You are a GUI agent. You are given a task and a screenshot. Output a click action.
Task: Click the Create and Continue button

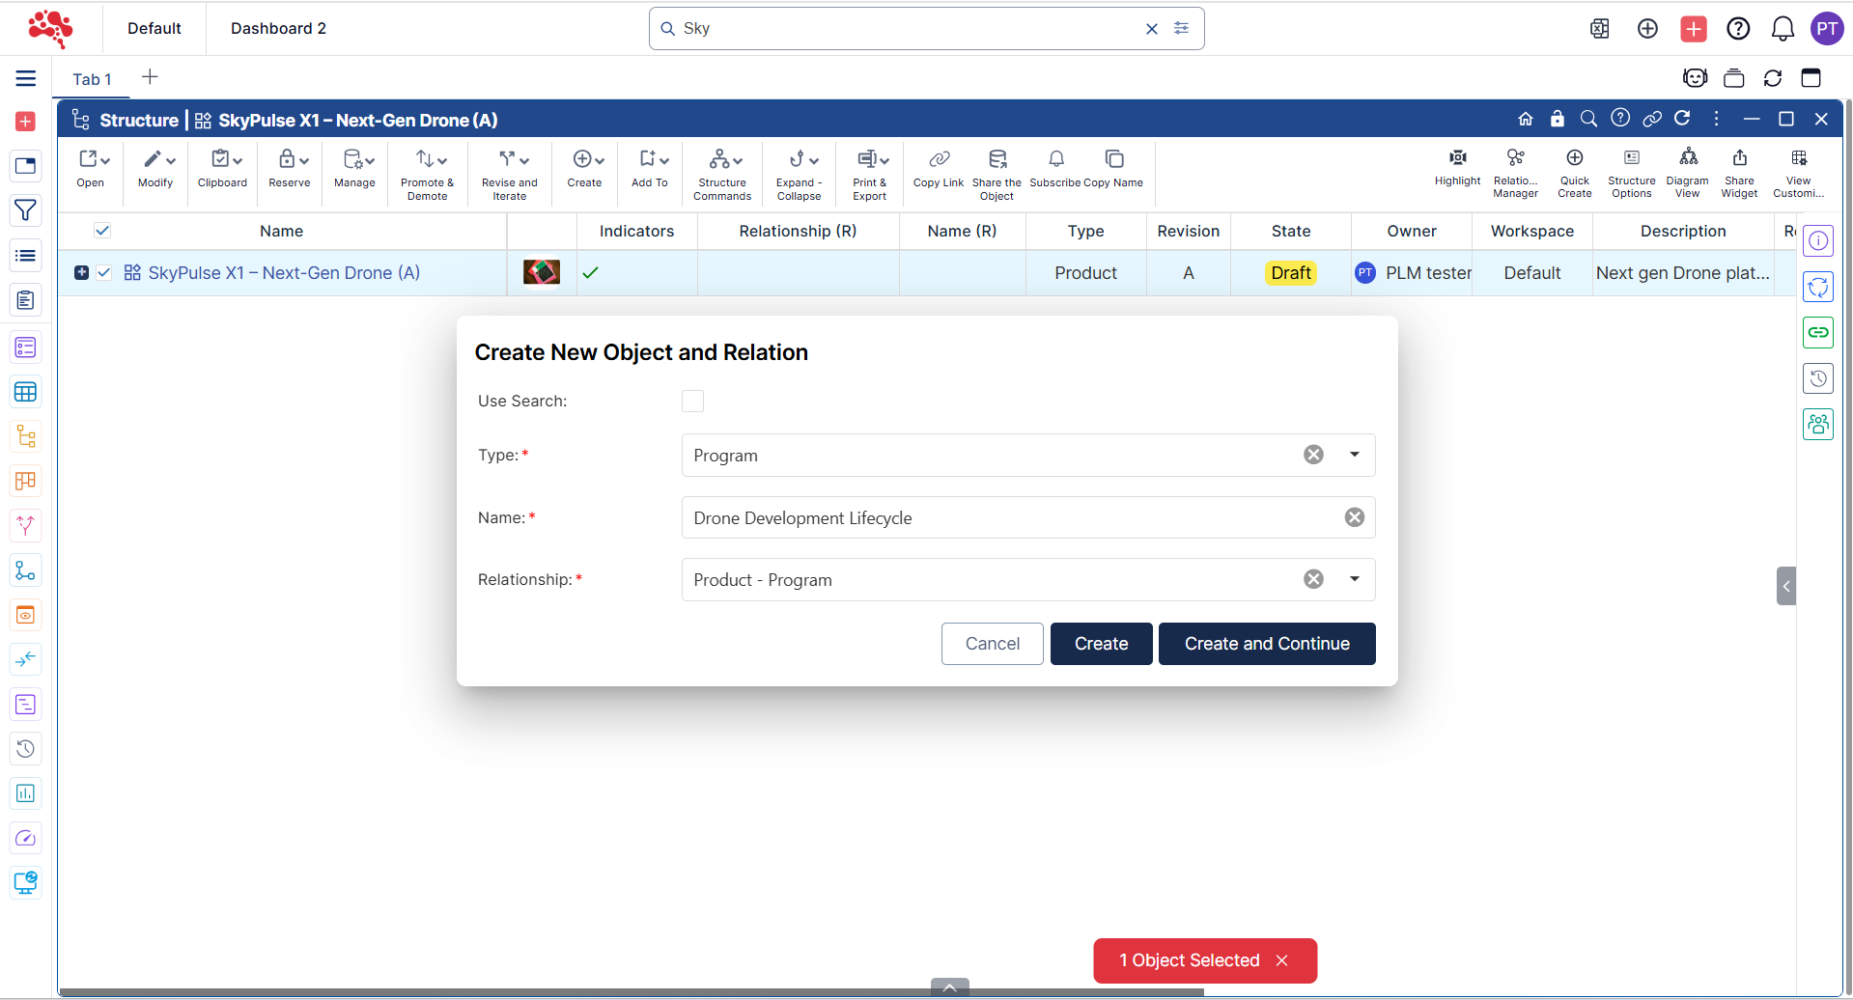tap(1266, 644)
